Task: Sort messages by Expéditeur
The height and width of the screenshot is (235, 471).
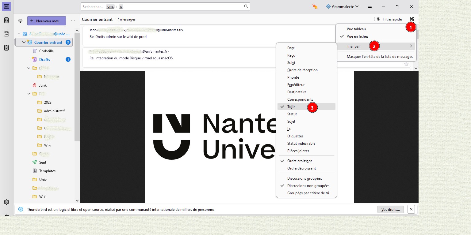Action: (296, 84)
